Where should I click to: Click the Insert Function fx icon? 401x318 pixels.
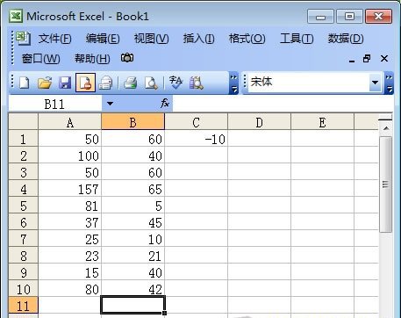(x=165, y=103)
